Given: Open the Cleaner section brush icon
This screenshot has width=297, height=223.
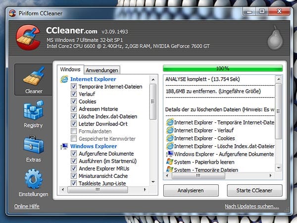Looking at the screenshot, I should tap(34, 76).
